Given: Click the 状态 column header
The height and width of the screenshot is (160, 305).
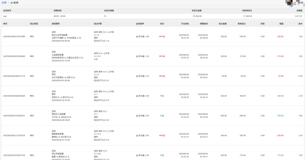Looking at the screenshot, I should tap(162, 24).
